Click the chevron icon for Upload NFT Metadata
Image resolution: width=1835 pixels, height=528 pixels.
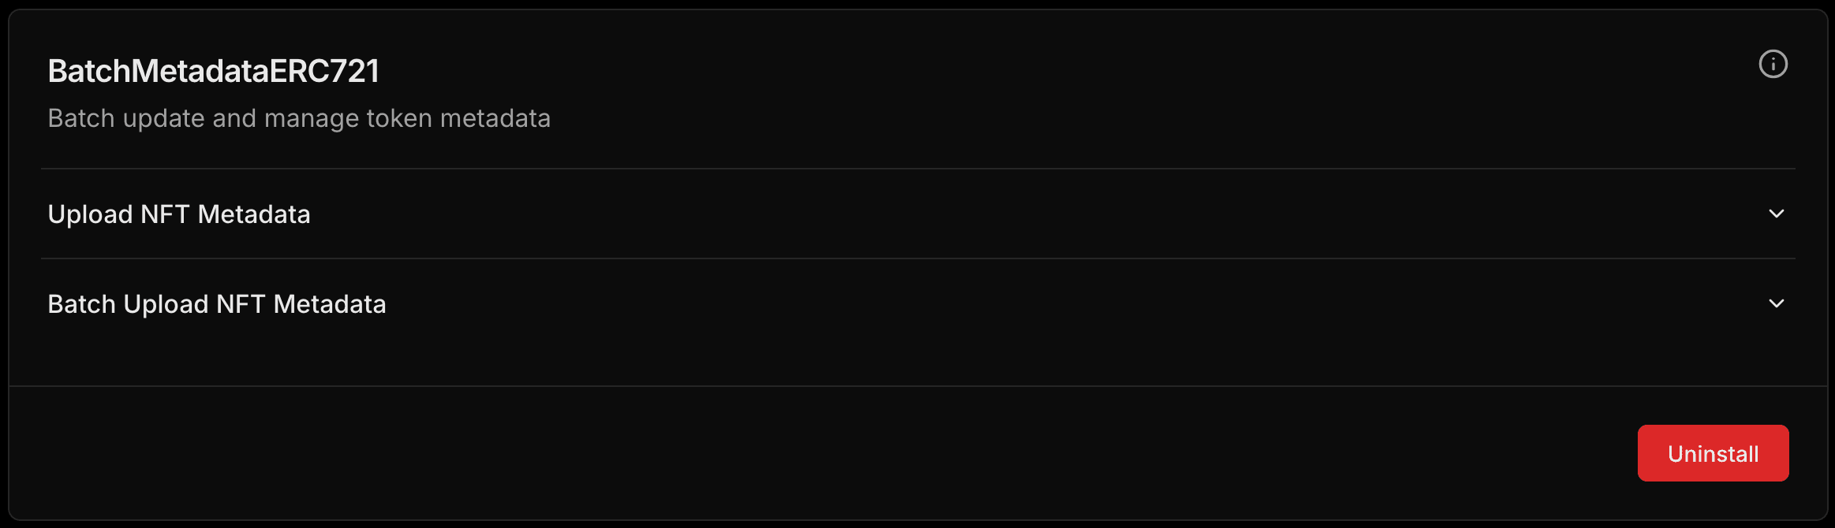pyautogui.click(x=1776, y=214)
